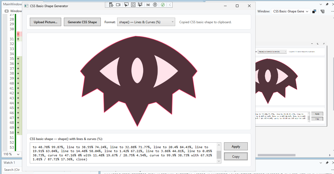Click the 'CSS Basic-Shape Generator' title text
This screenshot has width=334, height=174.
pos(49,6)
